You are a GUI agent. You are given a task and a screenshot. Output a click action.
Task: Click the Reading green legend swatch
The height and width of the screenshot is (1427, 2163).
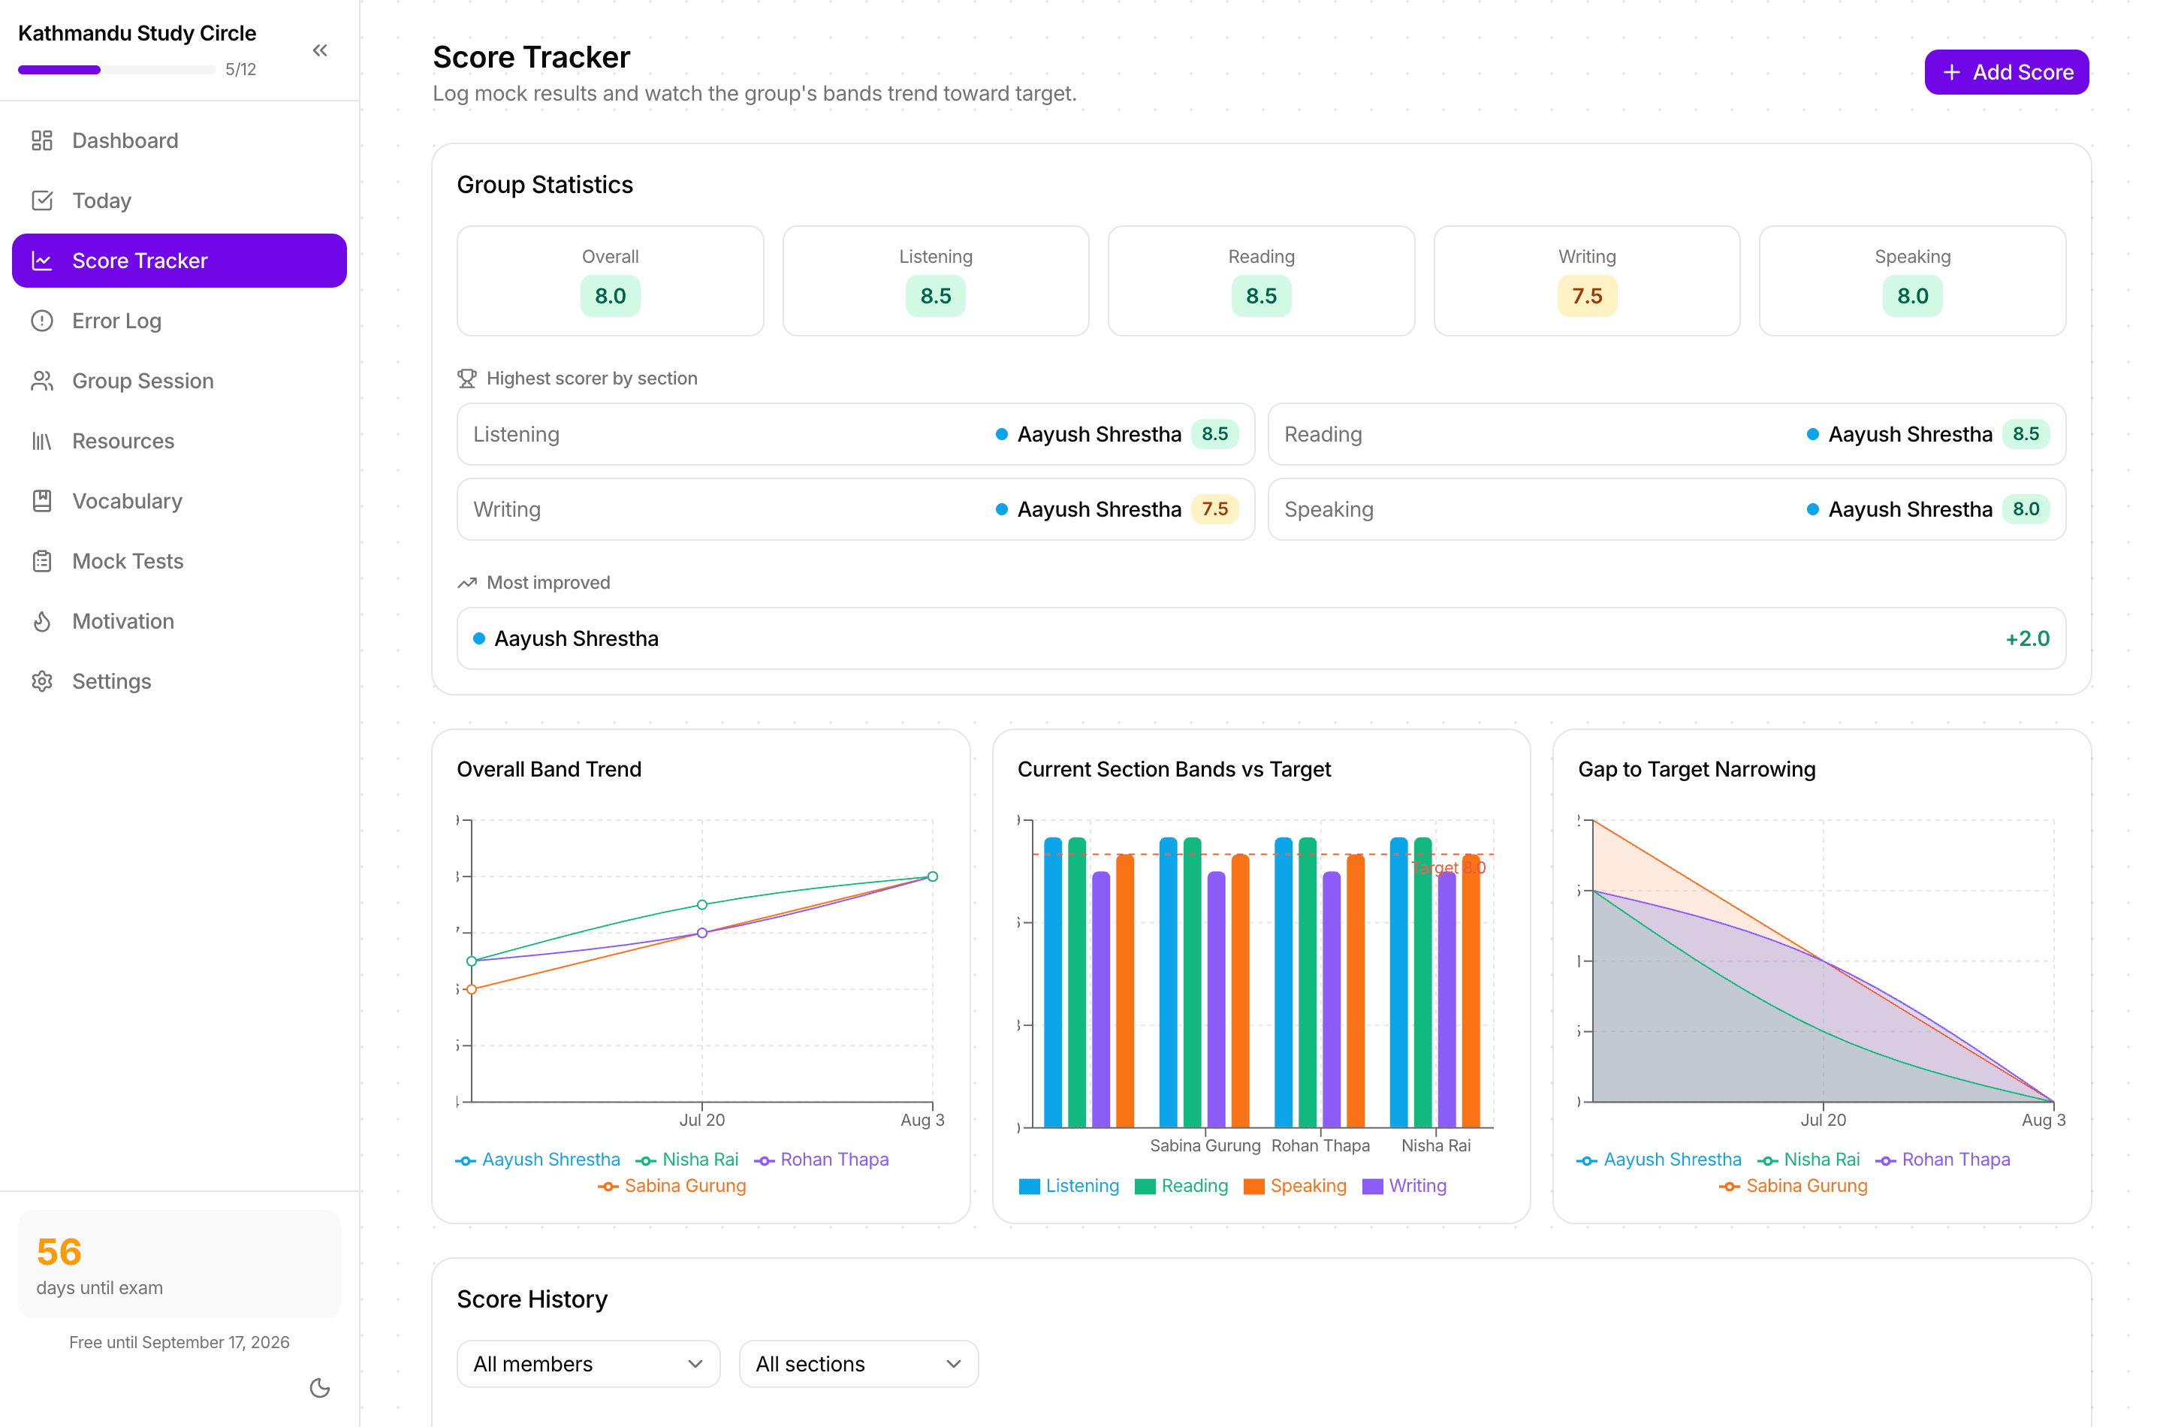(x=1145, y=1186)
